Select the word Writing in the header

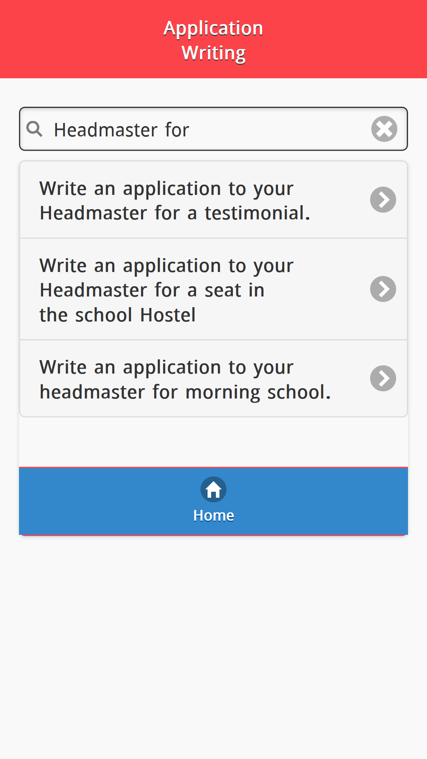pyautogui.click(x=213, y=53)
